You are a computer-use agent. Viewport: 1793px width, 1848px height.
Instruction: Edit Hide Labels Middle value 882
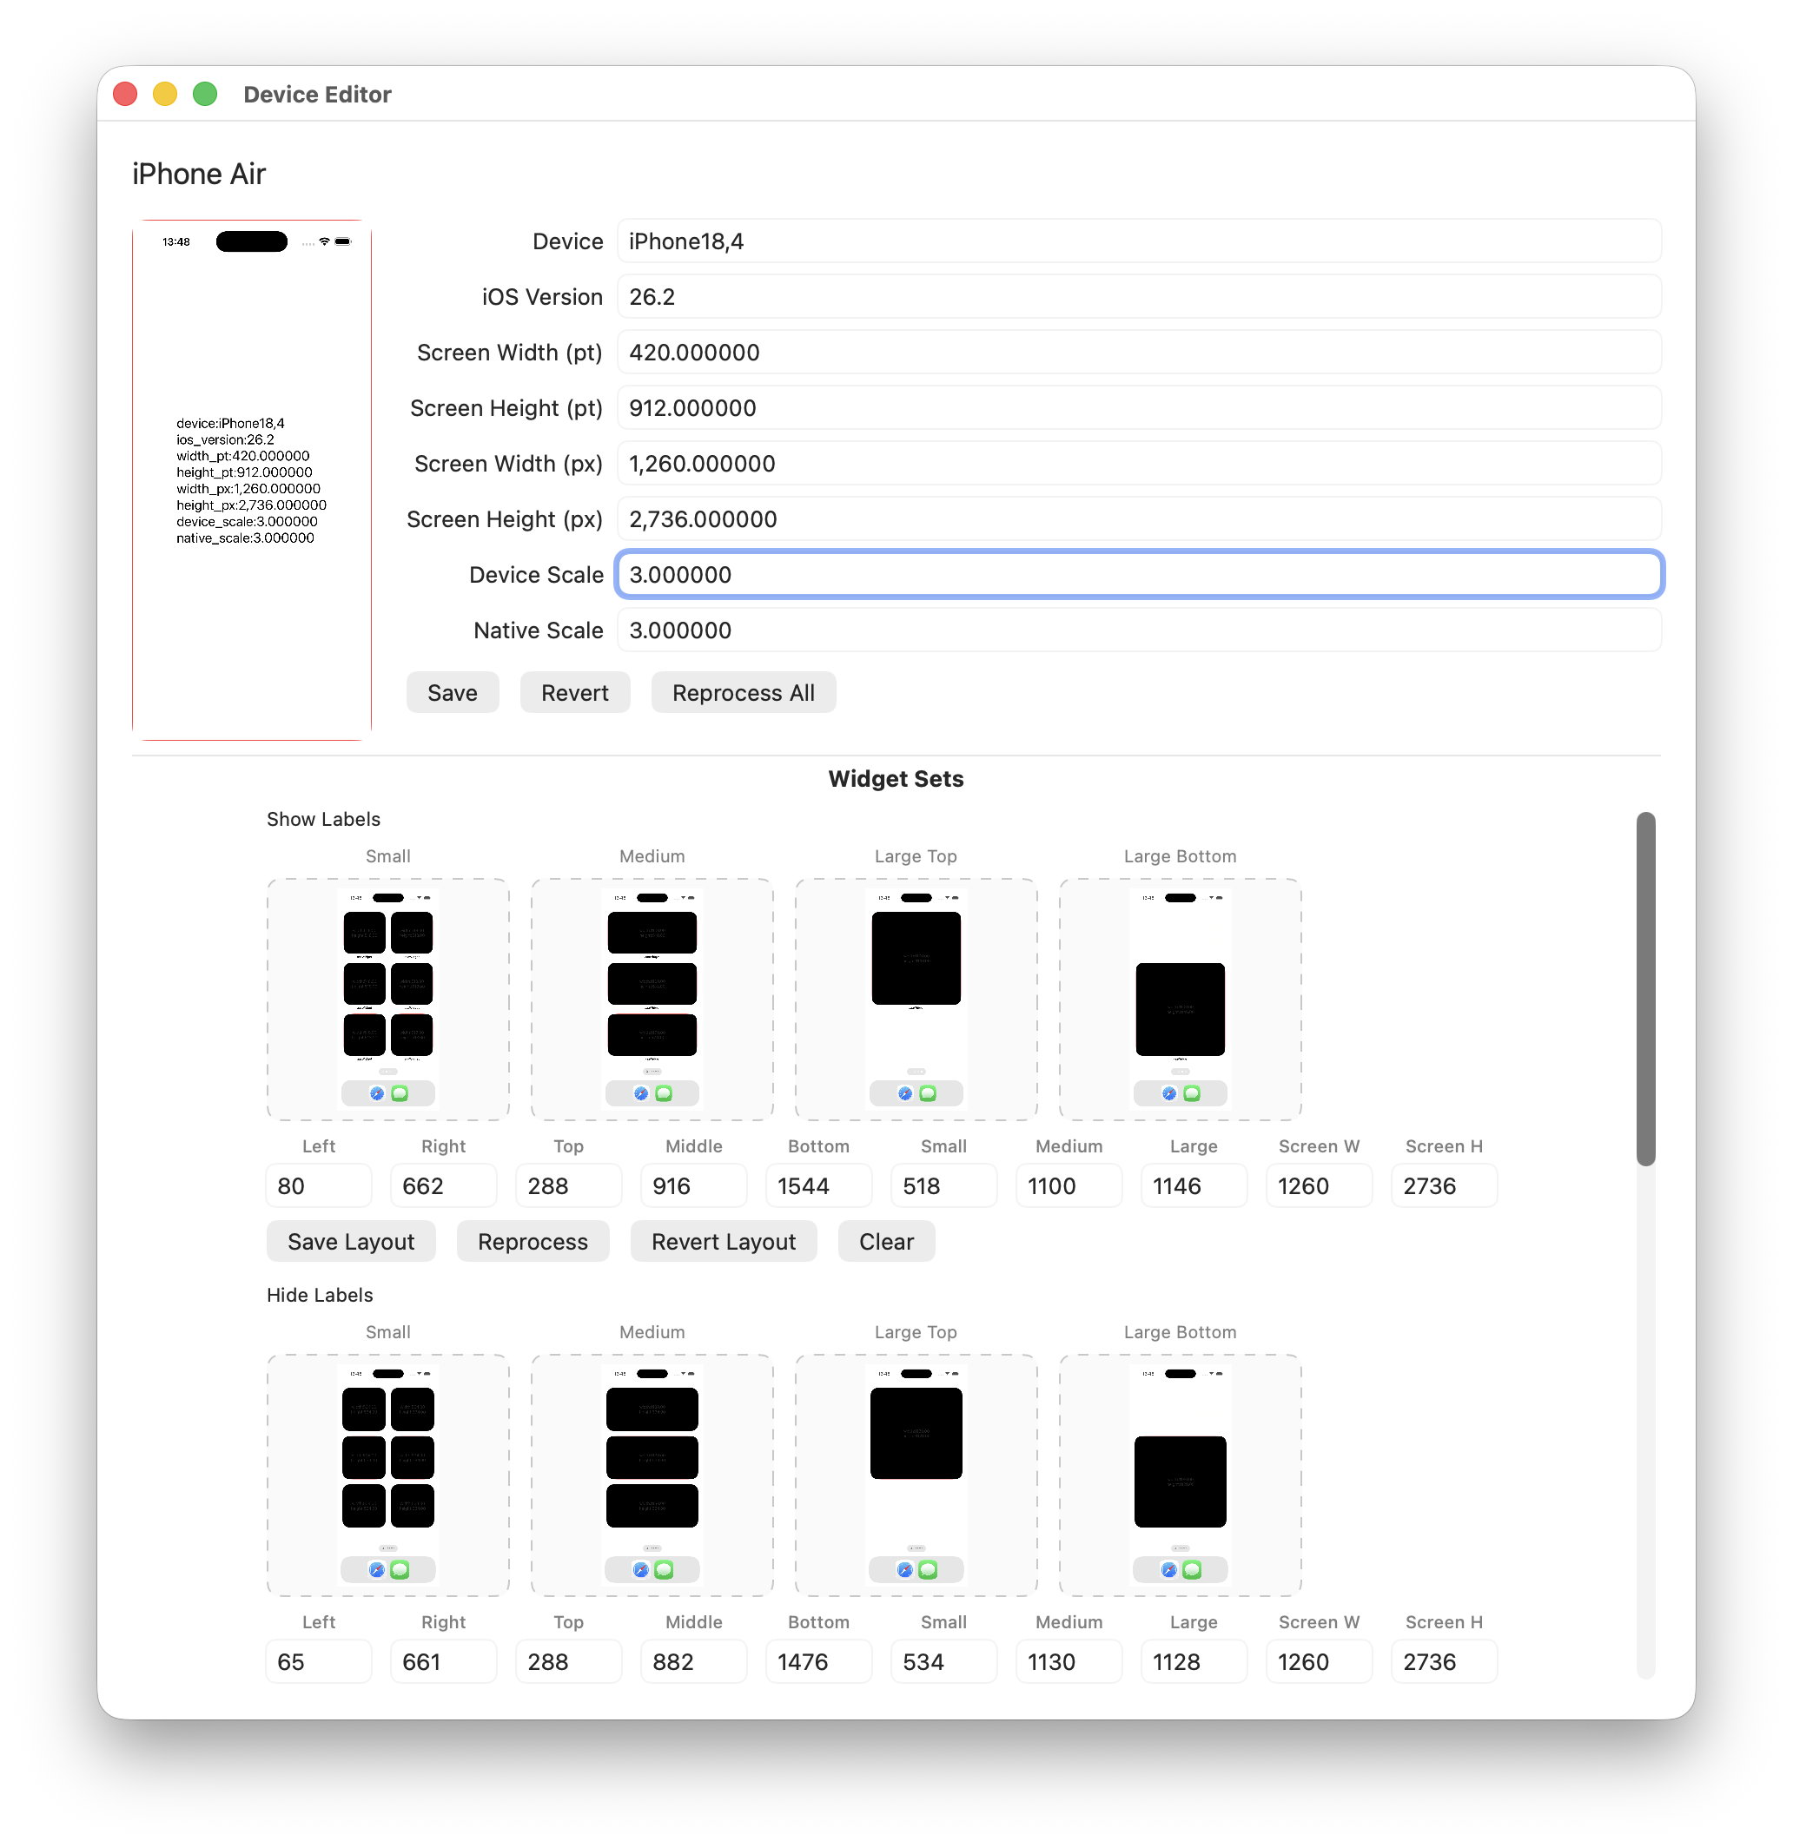point(693,1662)
